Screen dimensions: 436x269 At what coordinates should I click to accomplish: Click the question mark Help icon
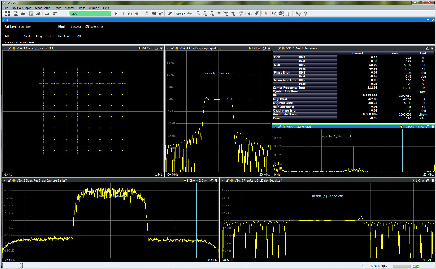point(305,14)
